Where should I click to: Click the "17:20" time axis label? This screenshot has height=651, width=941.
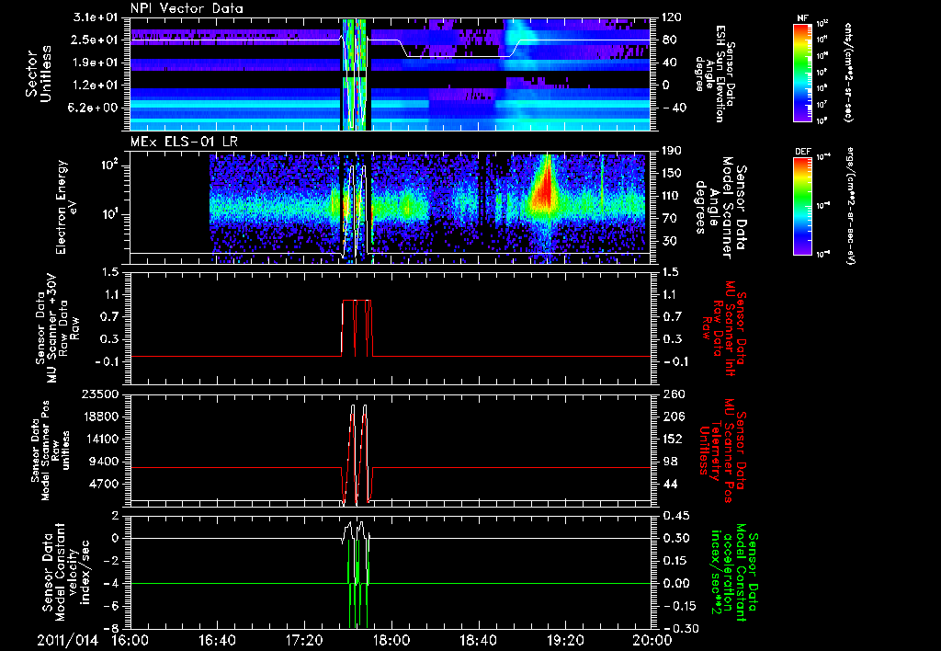305,640
